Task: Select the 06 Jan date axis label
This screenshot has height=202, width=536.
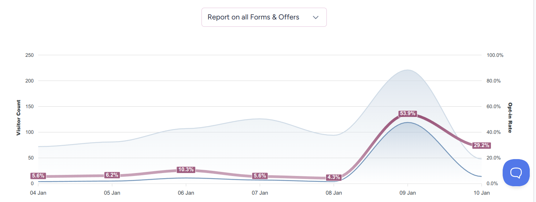Action: (x=186, y=193)
